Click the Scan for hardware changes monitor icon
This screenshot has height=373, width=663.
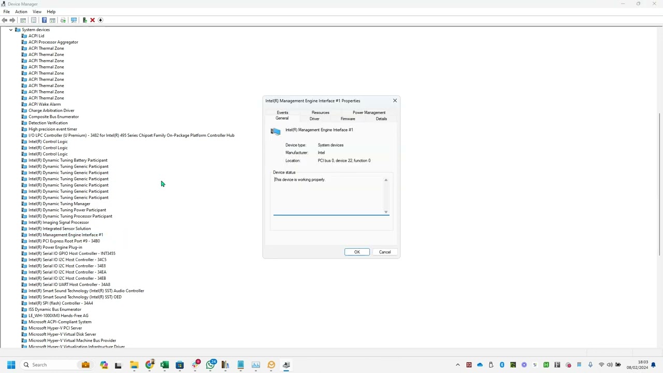74,20
